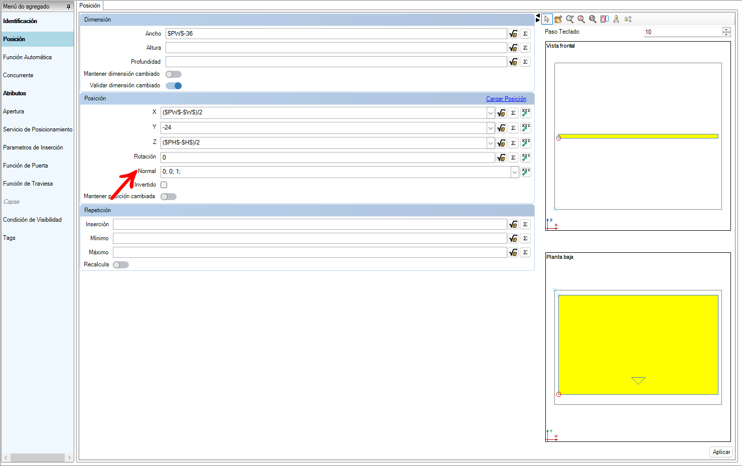Select Parametros de Inserción item
This screenshot has width=742, height=466.
[33, 147]
